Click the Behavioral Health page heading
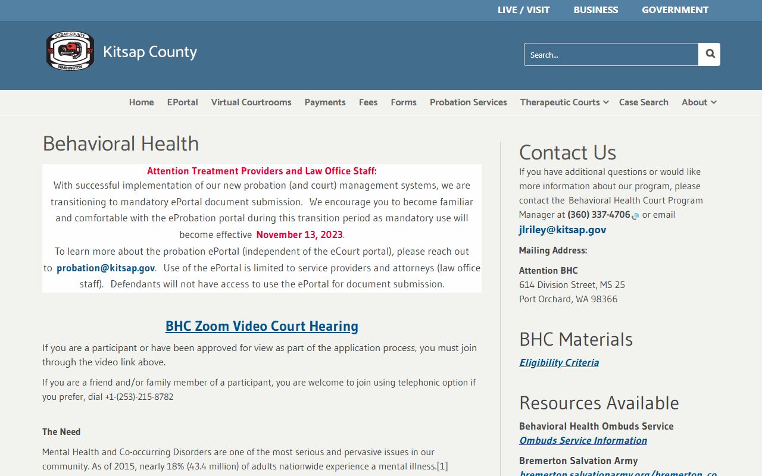The image size is (762, 476). [121, 143]
